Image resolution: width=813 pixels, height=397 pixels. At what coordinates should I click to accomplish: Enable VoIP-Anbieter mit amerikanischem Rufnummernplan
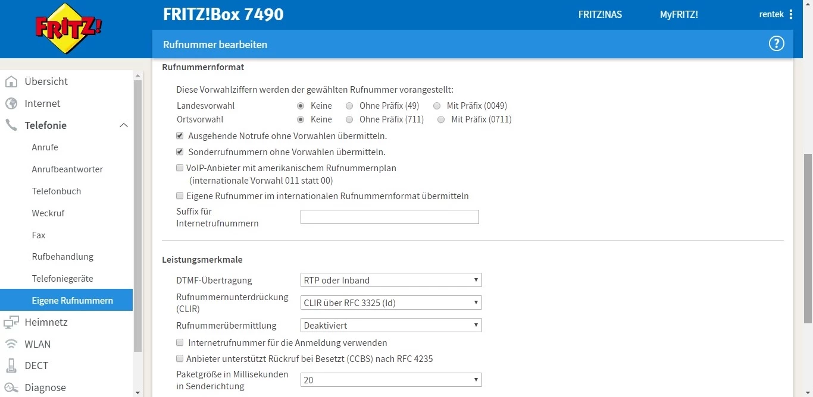(180, 168)
